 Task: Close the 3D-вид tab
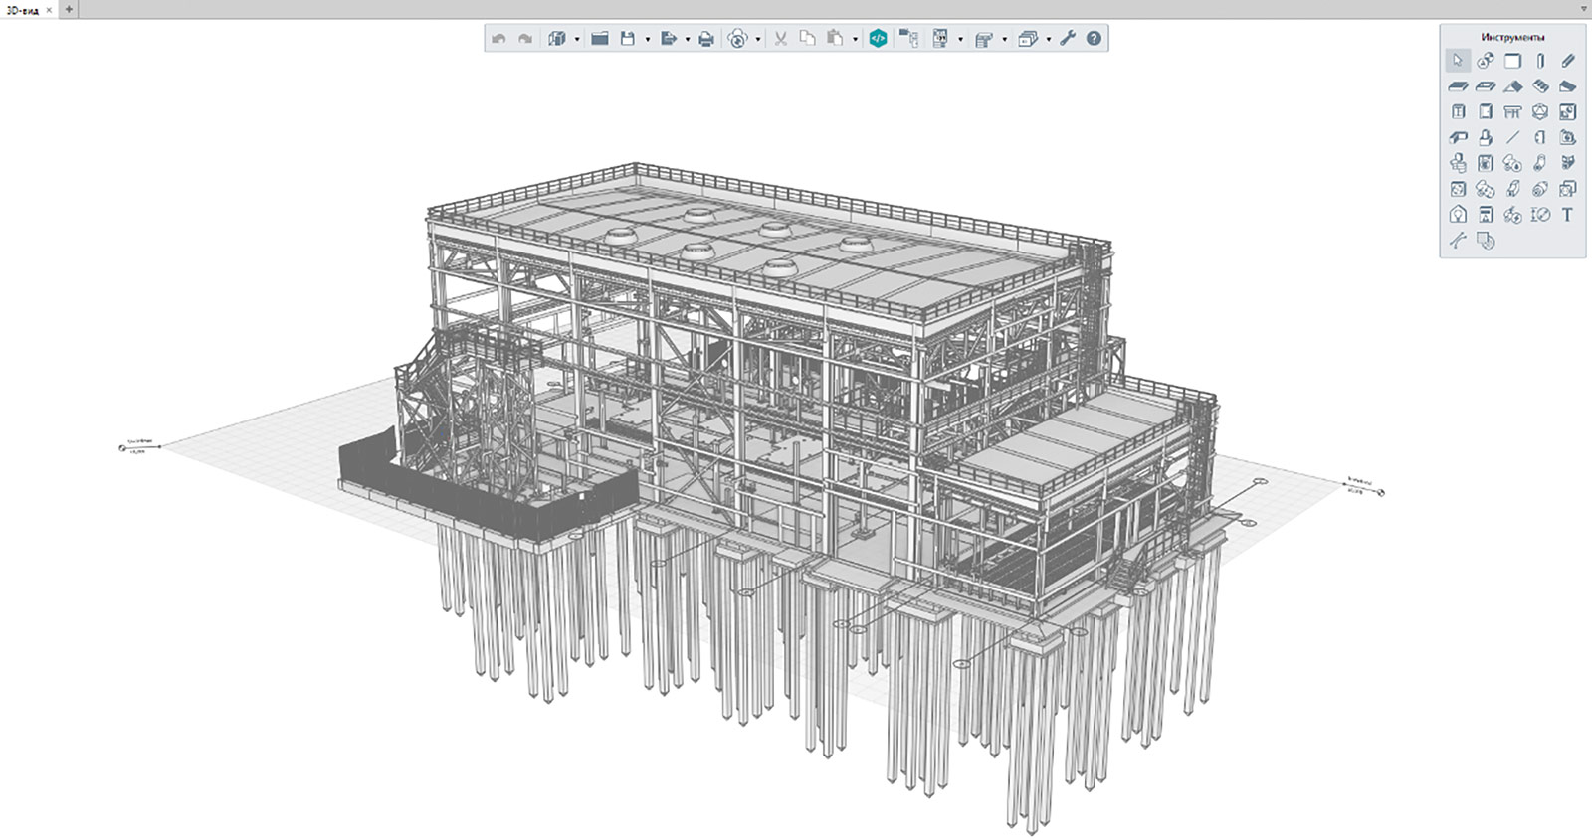click(x=49, y=10)
